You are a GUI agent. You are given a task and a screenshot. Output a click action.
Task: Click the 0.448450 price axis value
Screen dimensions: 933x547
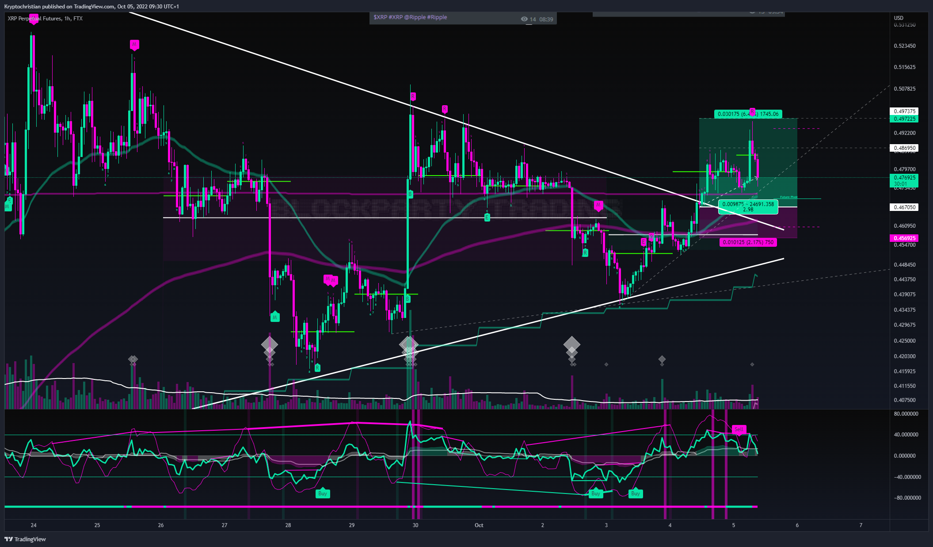905,265
